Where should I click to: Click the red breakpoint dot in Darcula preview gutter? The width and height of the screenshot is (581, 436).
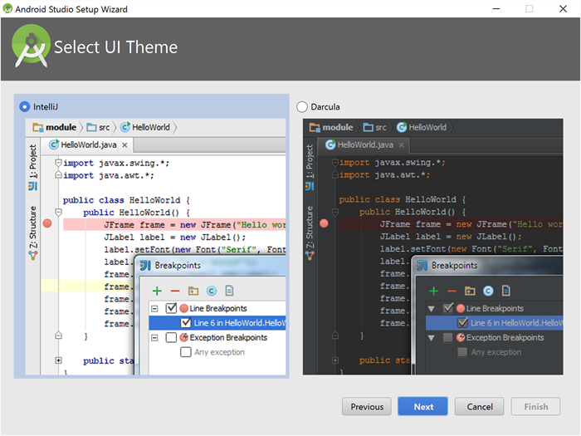click(324, 223)
